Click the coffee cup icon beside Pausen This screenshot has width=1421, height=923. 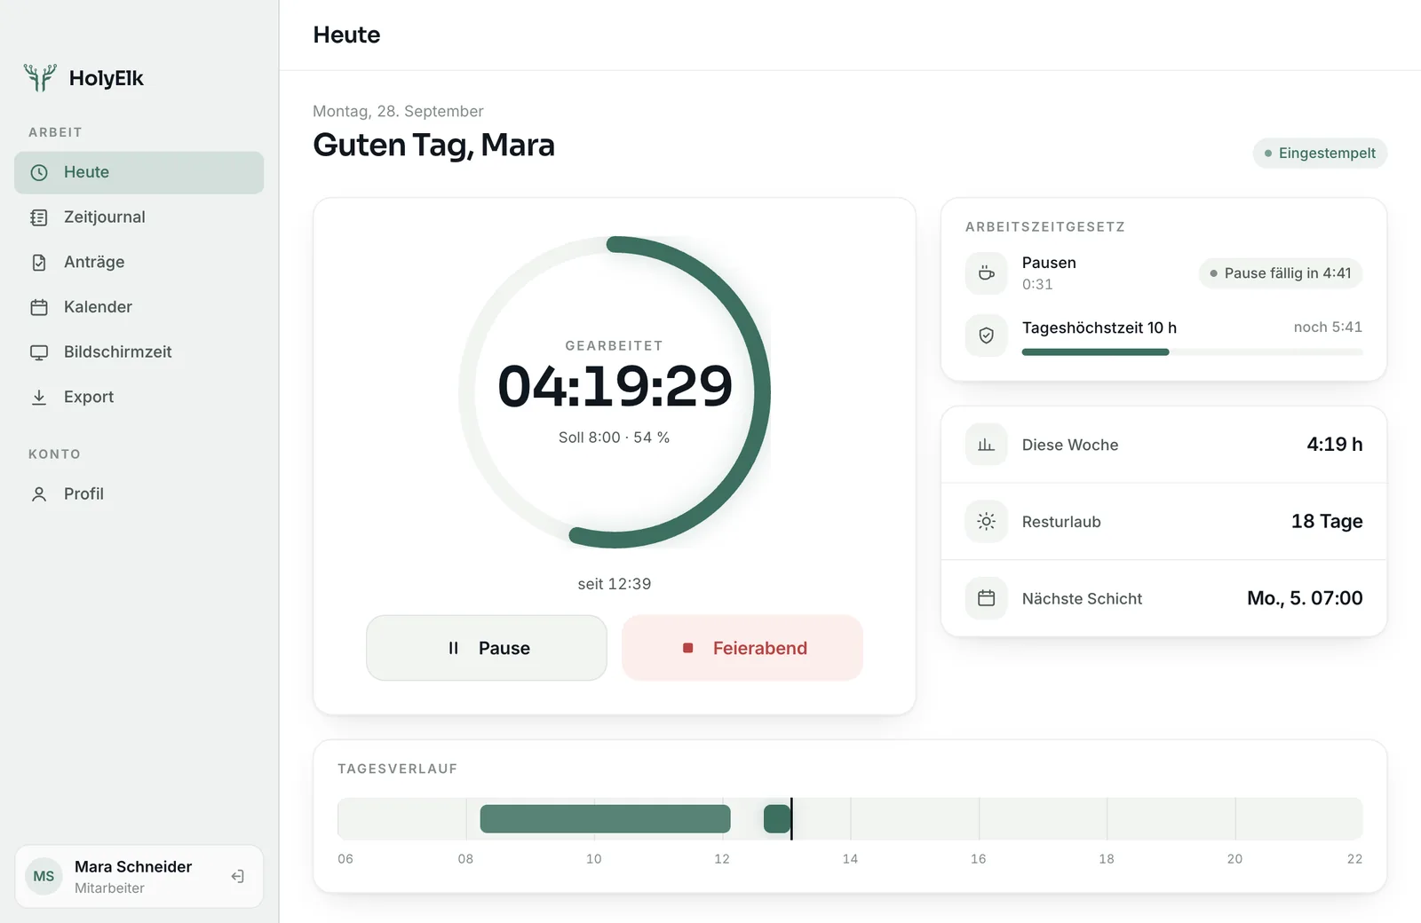point(986,273)
